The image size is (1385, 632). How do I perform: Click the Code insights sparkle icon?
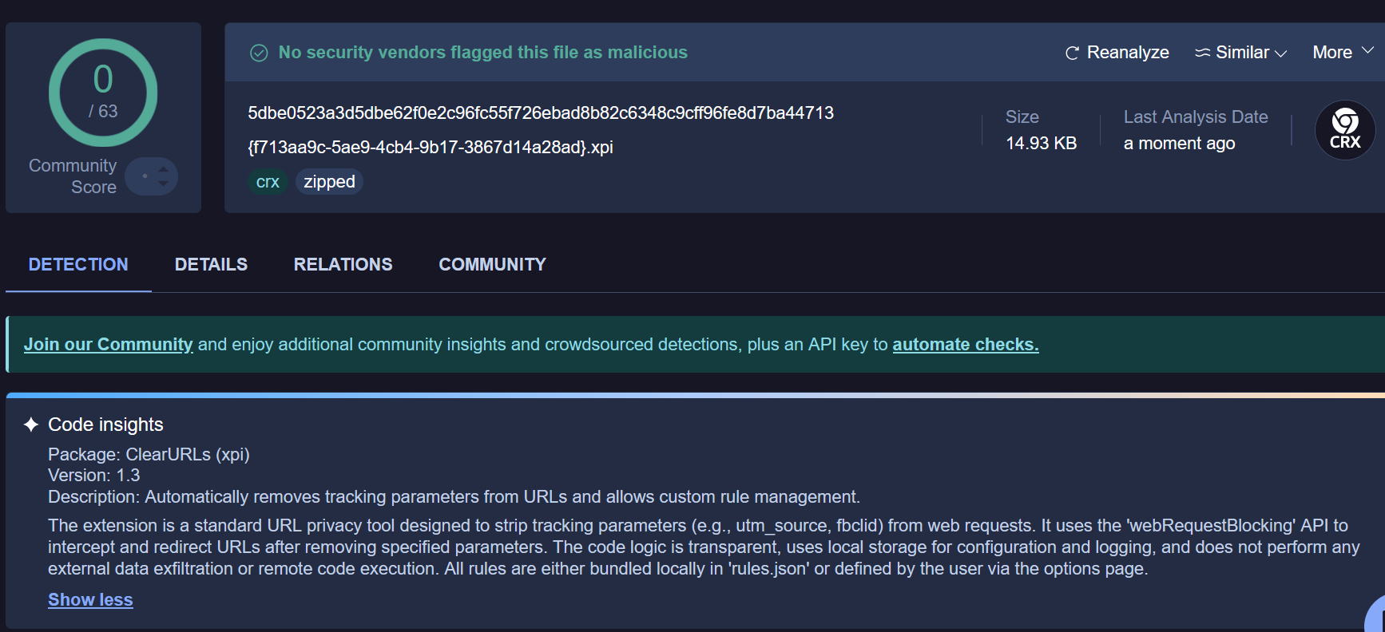31,425
